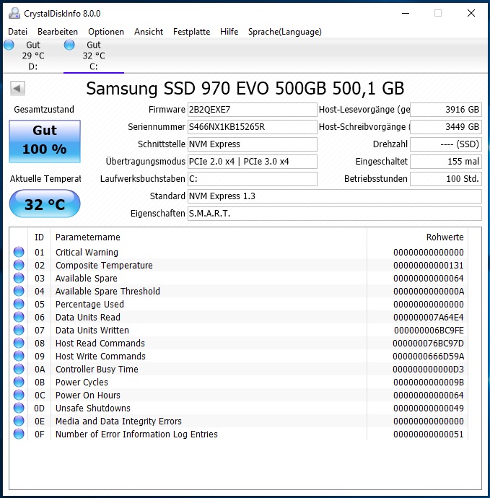Click the 32 °C temperature button

pos(45,204)
